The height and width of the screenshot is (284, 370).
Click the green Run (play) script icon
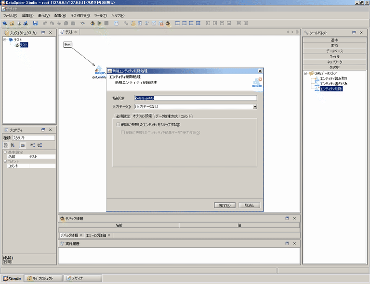[99, 23]
